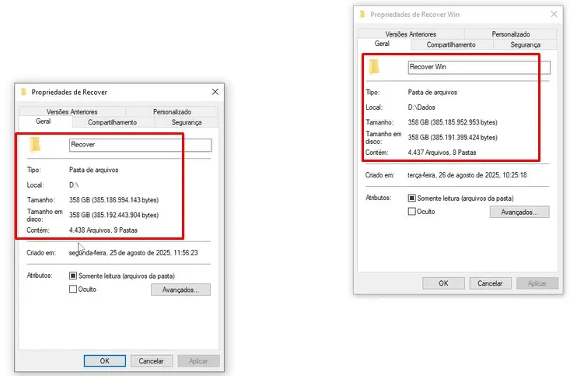Close the Propriedades de Recover Win dialog
The image size is (570, 376).
point(554,14)
